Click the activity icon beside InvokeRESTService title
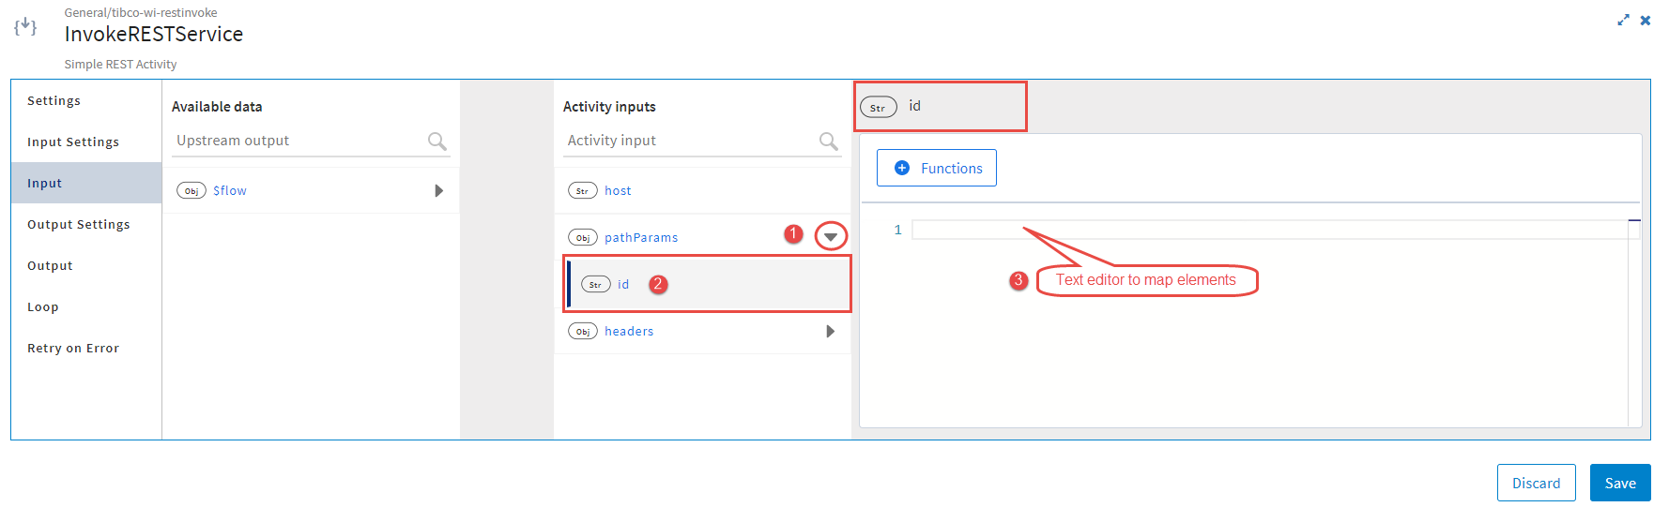This screenshot has width=1669, height=507. click(25, 26)
